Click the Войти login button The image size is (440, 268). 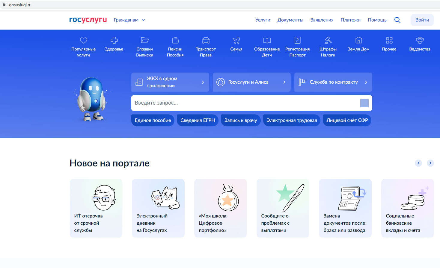(422, 20)
